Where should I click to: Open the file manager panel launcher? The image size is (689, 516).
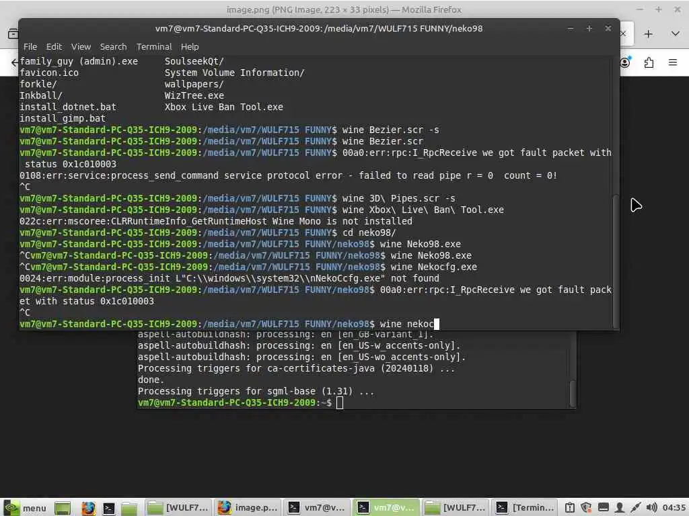[129, 508]
